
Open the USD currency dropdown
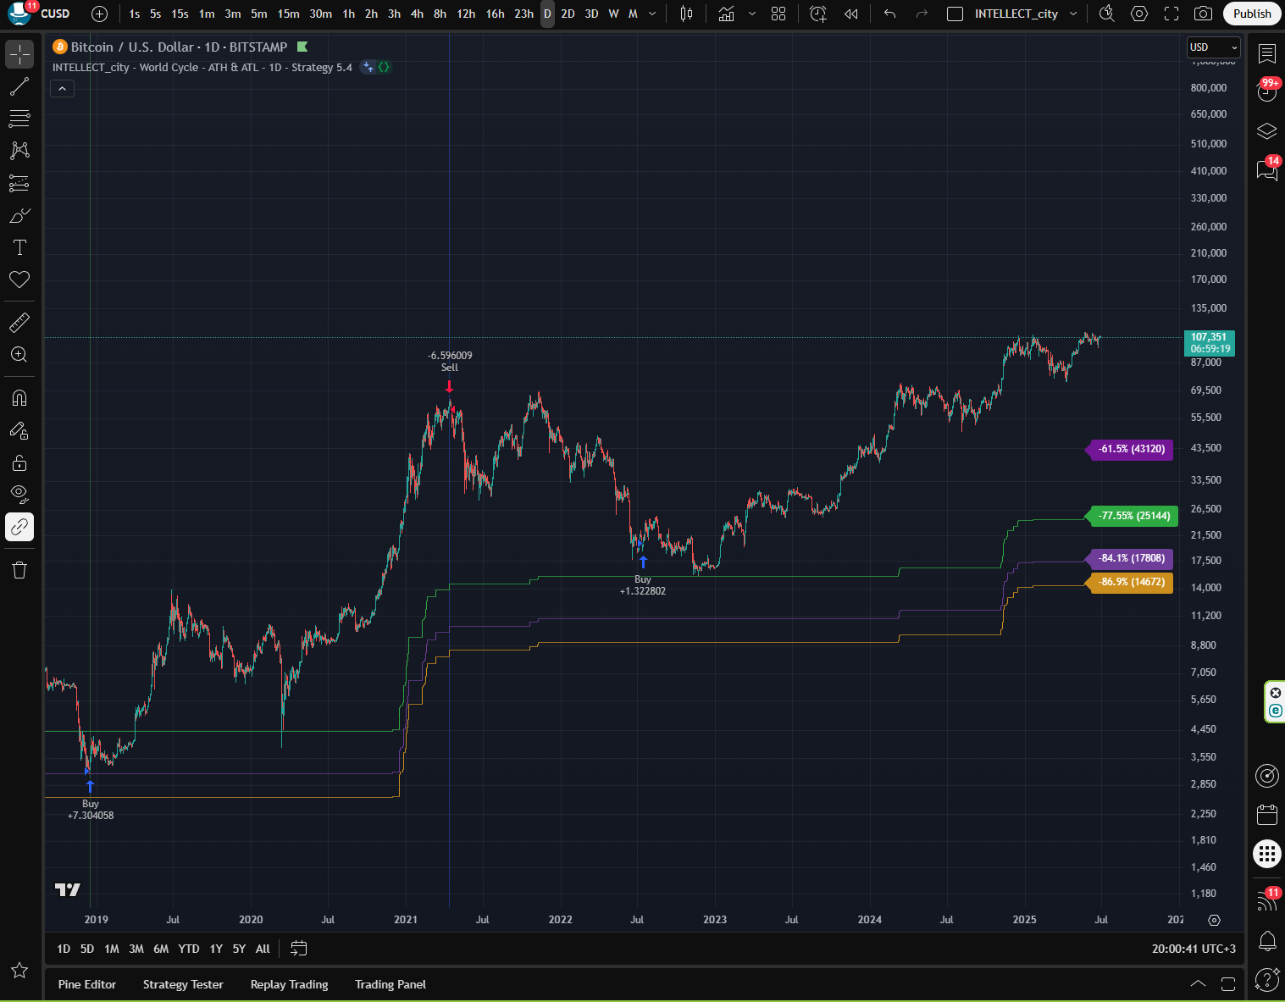pyautogui.click(x=1213, y=47)
